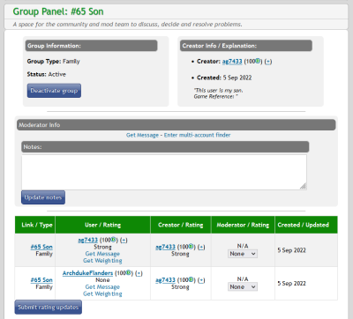Click 'None' rating under ArchdukeFlanders username
The height and width of the screenshot is (319, 353).
point(102,280)
